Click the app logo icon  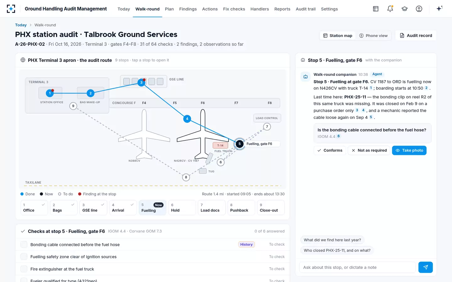point(11,9)
